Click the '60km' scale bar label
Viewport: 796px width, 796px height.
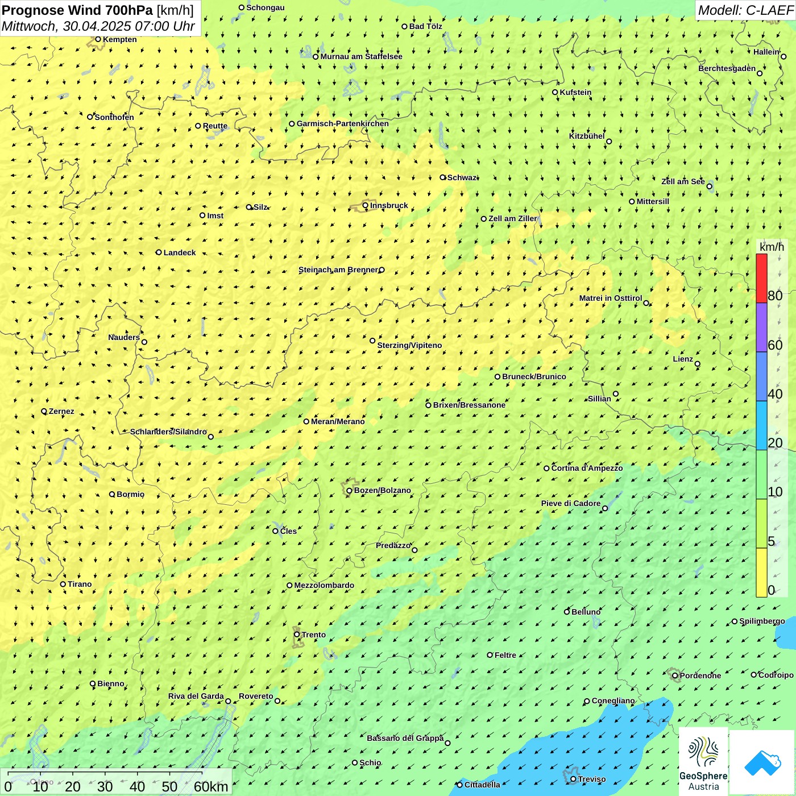click(x=211, y=786)
